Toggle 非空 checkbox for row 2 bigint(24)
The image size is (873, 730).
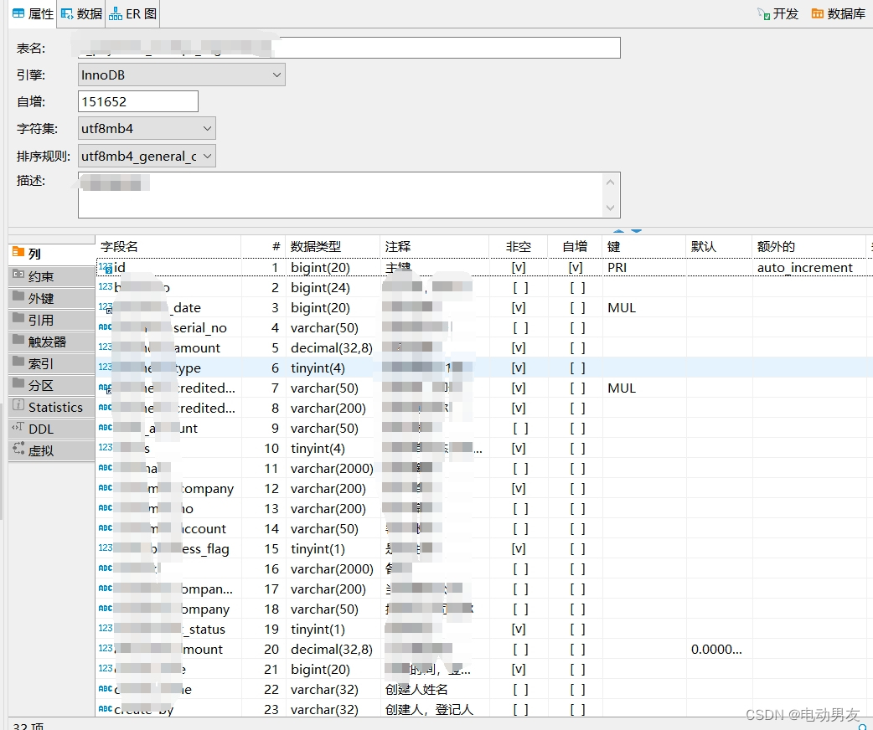coord(520,288)
